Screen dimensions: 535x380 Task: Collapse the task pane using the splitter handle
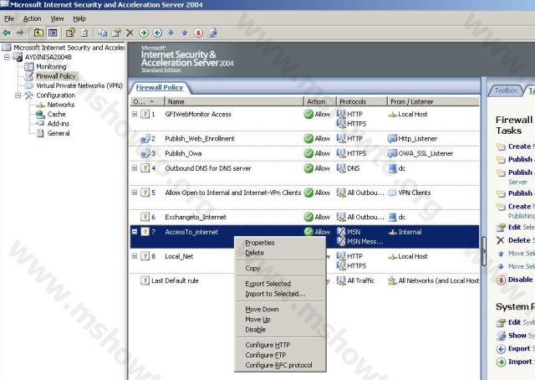pos(484,251)
